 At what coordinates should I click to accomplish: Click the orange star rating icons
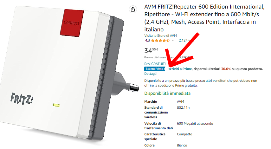[160, 41]
